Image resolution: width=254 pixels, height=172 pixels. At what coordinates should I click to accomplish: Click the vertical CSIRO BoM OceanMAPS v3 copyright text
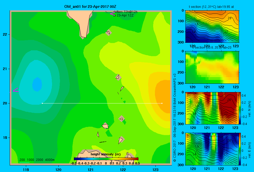click(x=175, y=118)
